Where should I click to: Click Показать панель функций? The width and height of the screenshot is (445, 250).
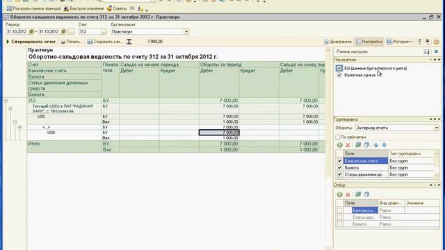[33, 9]
